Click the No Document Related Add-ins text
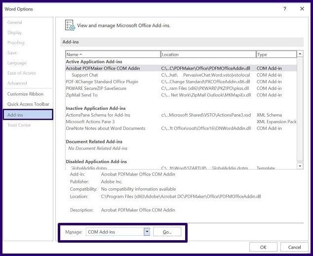Screen dimensions: 313x256 [x=98, y=148]
